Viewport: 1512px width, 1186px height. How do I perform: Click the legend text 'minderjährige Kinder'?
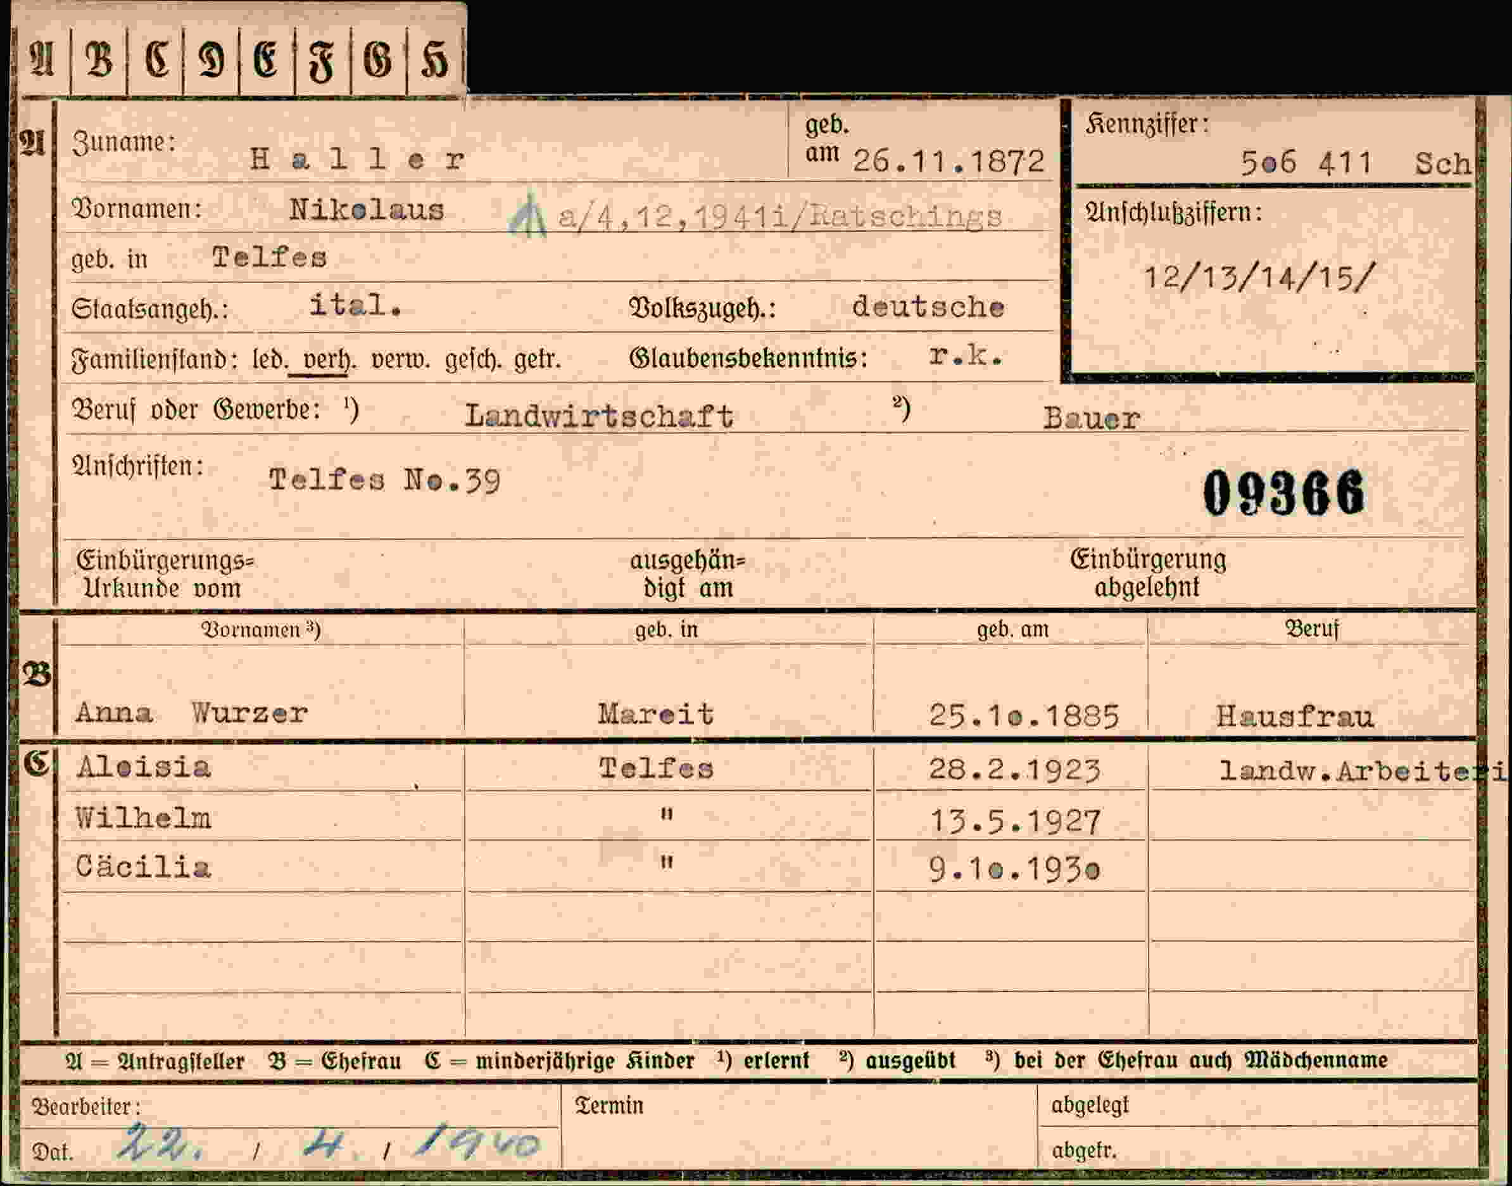585,1061
